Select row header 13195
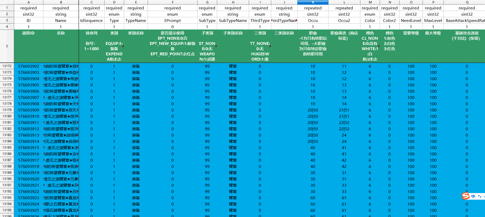The width and height of the screenshot is (485, 217). (7, 210)
